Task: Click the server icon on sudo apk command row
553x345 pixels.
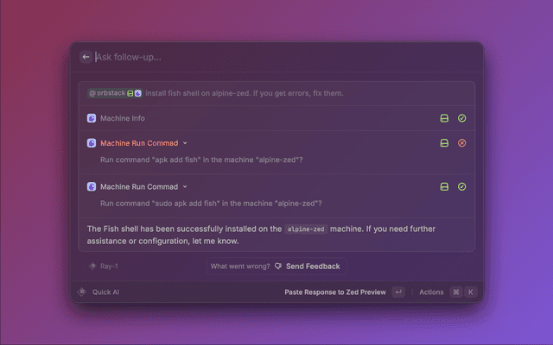Action: tap(444, 186)
